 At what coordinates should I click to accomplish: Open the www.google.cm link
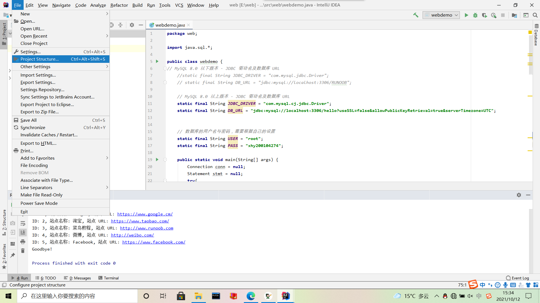click(x=145, y=214)
